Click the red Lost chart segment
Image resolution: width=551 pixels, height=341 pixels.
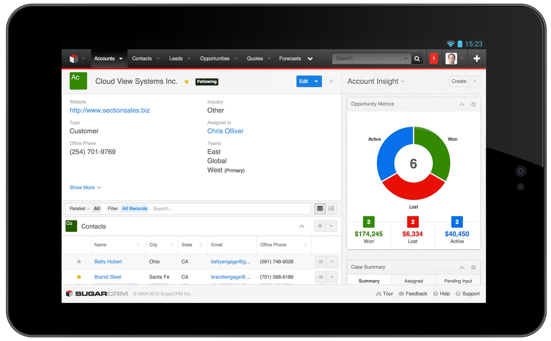[x=413, y=188]
